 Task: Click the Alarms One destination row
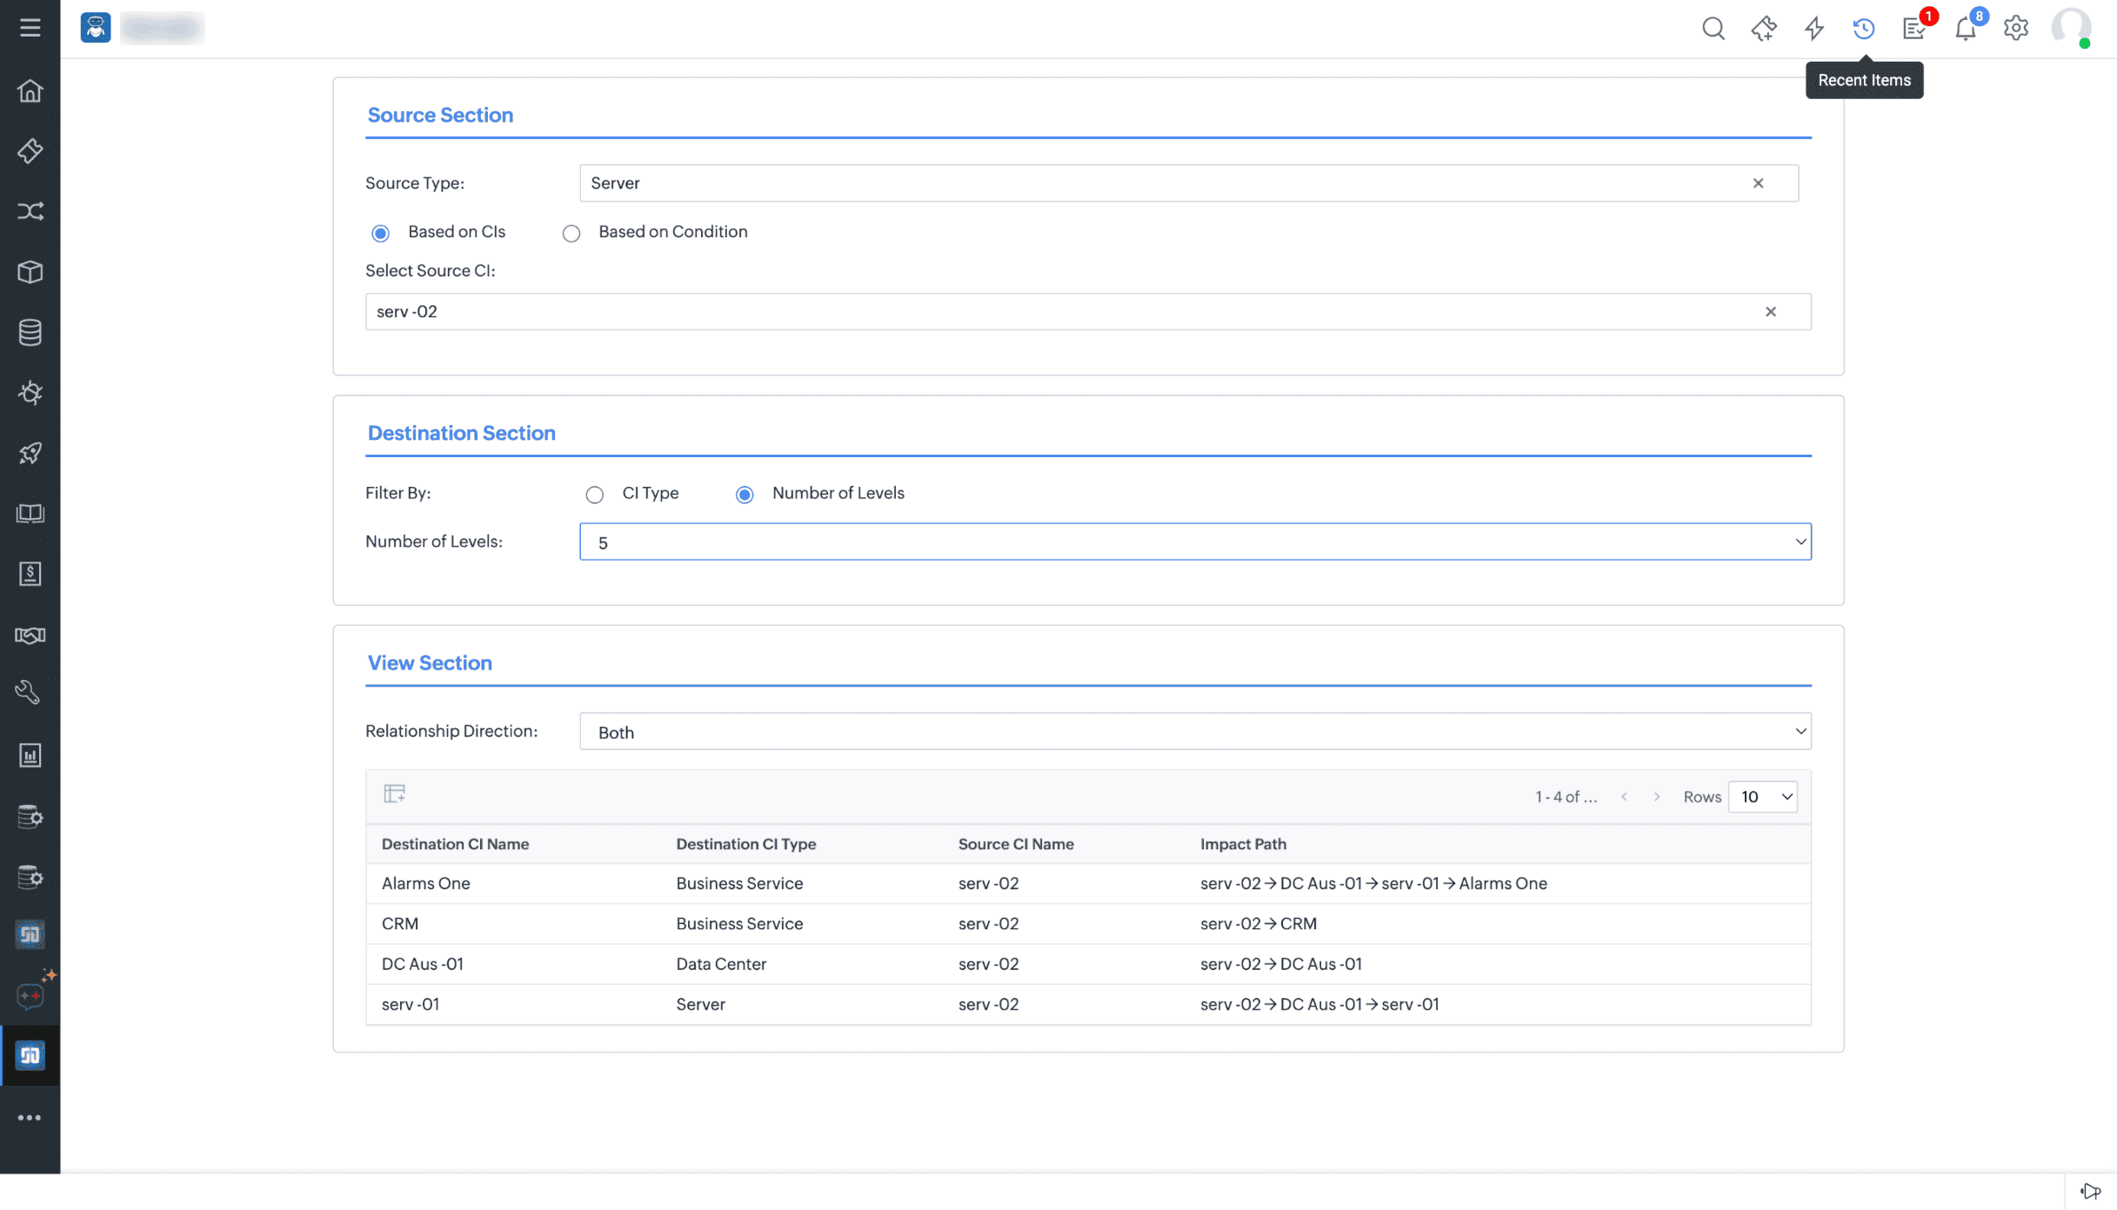[1088, 883]
